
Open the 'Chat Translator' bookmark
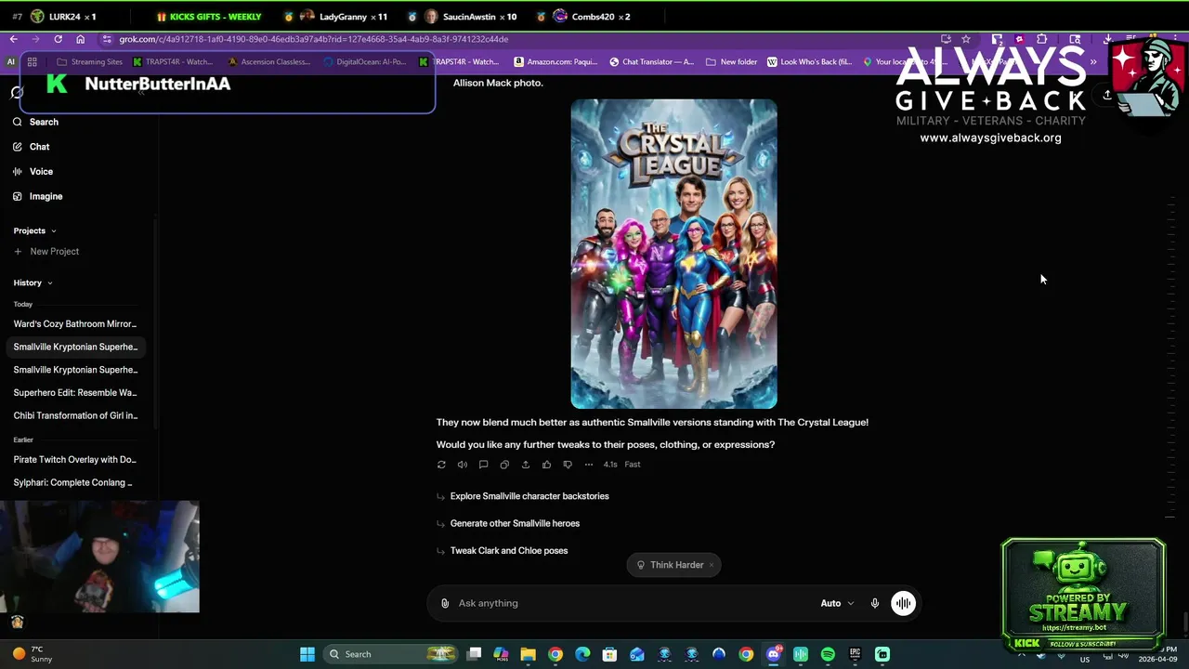coord(651,62)
